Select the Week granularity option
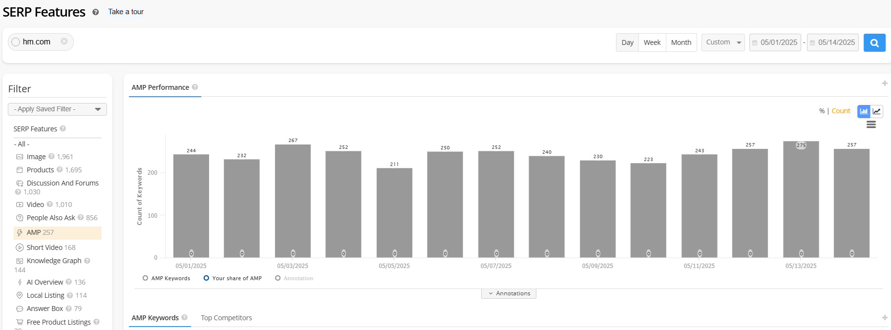Image resolution: width=891 pixels, height=330 pixels. 652,42
